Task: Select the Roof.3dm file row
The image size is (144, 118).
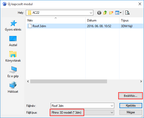Action: pos(85,26)
